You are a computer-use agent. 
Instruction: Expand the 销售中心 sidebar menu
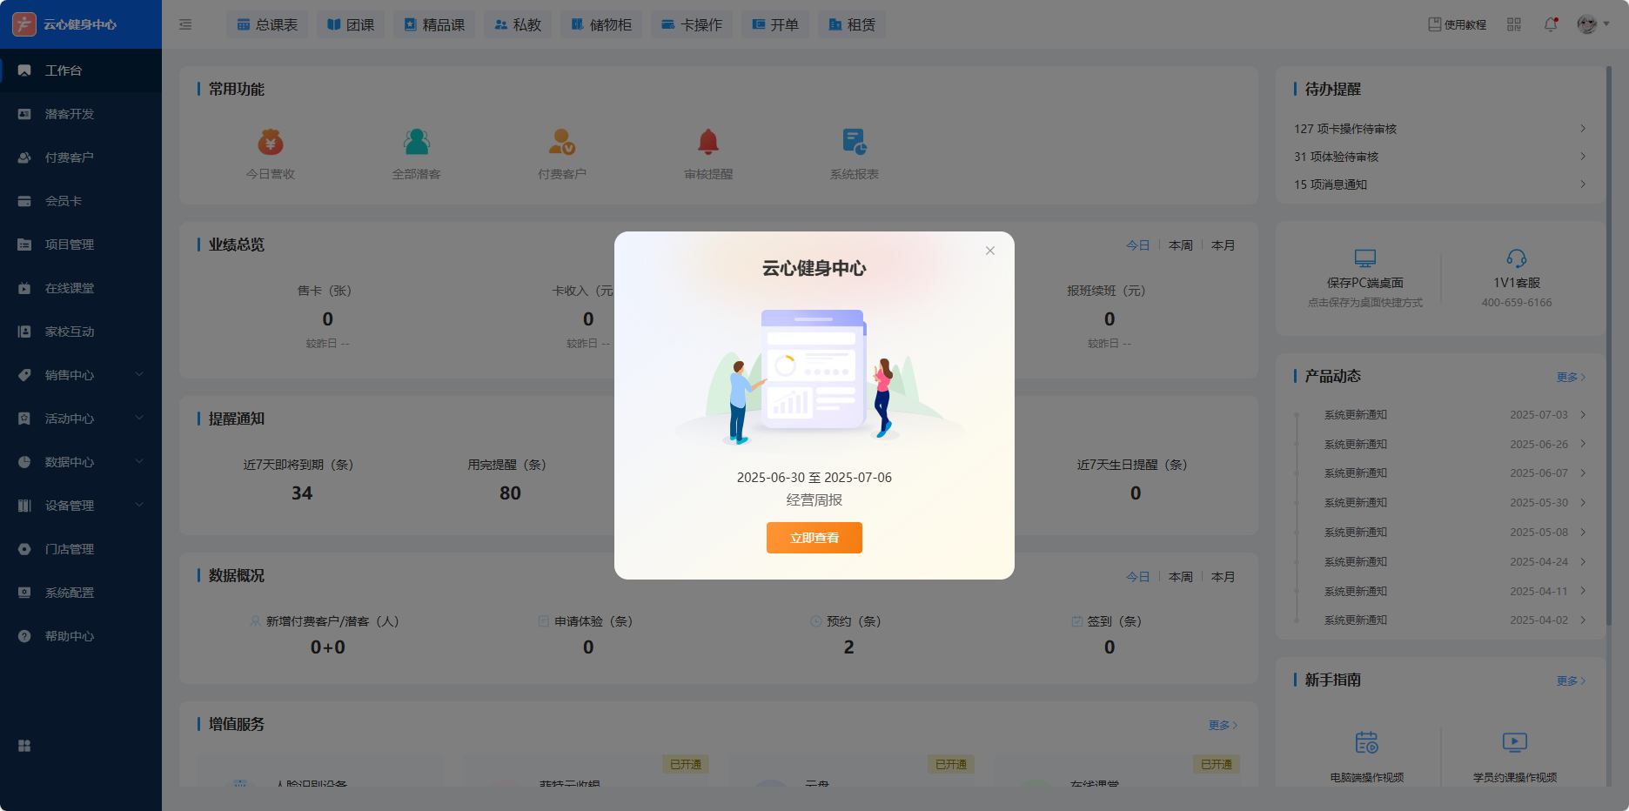click(x=81, y=375)
